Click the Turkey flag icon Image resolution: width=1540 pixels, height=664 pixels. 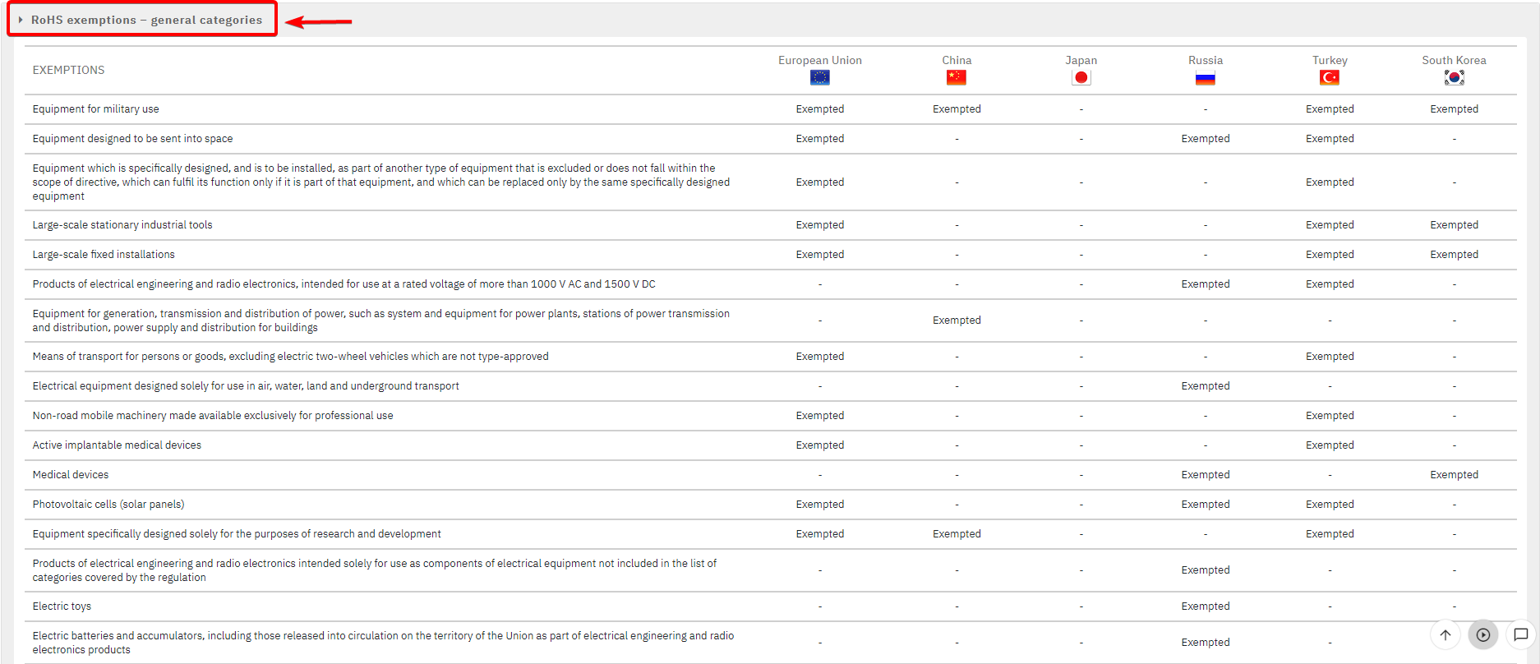pos(1329,77)
